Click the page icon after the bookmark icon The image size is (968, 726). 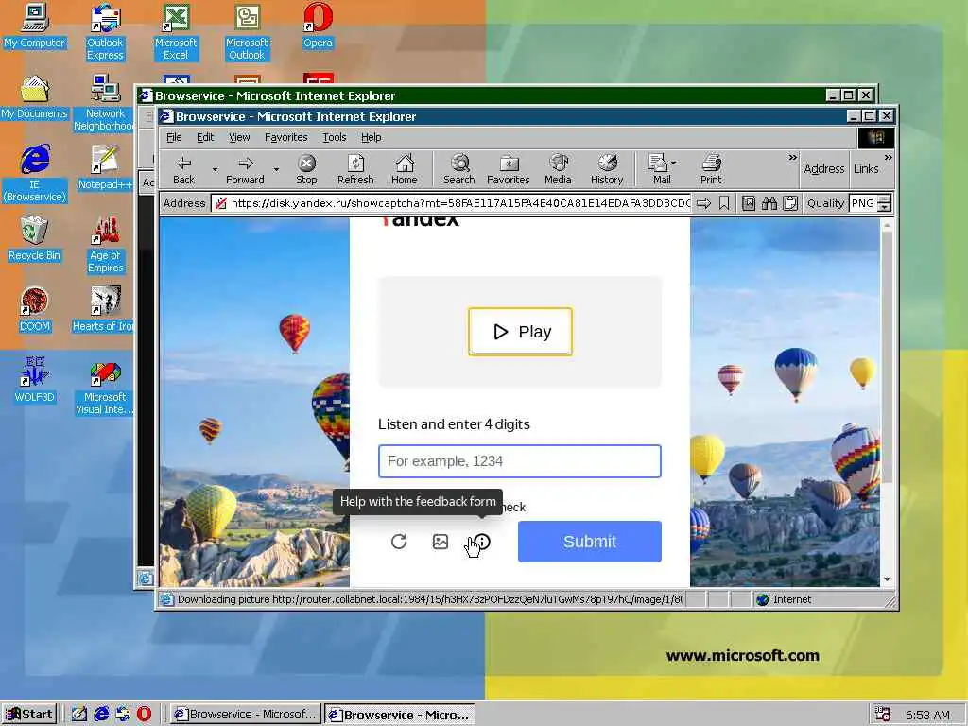(749, 203)
